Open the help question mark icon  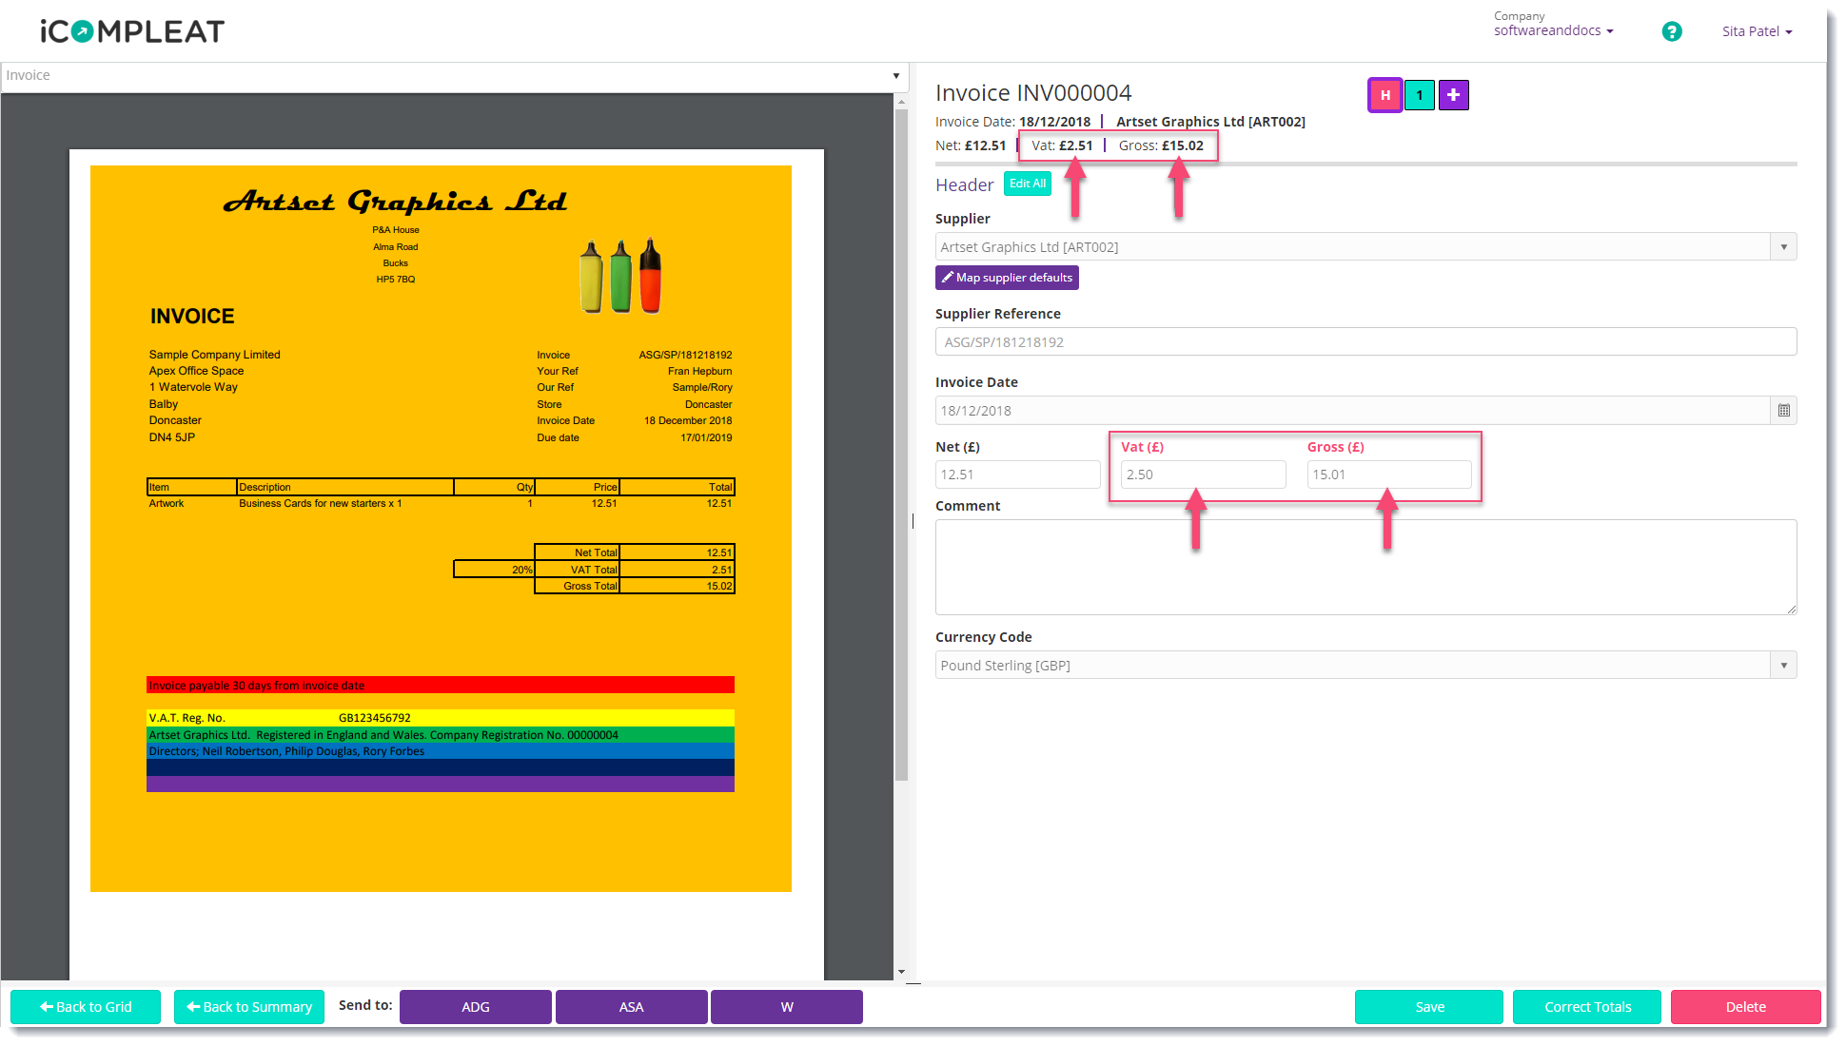(x=1671, y=31)
